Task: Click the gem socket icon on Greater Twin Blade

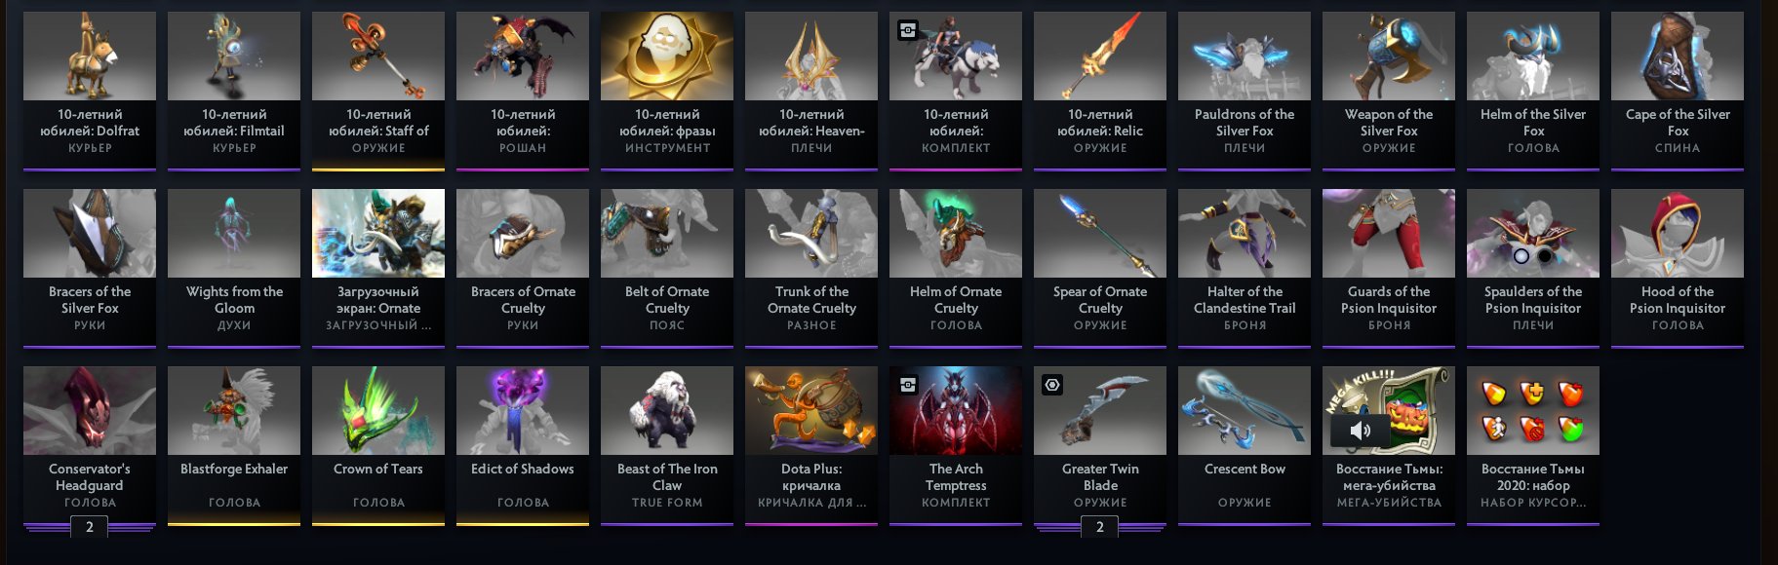Action: click(x=1052, y=385)
